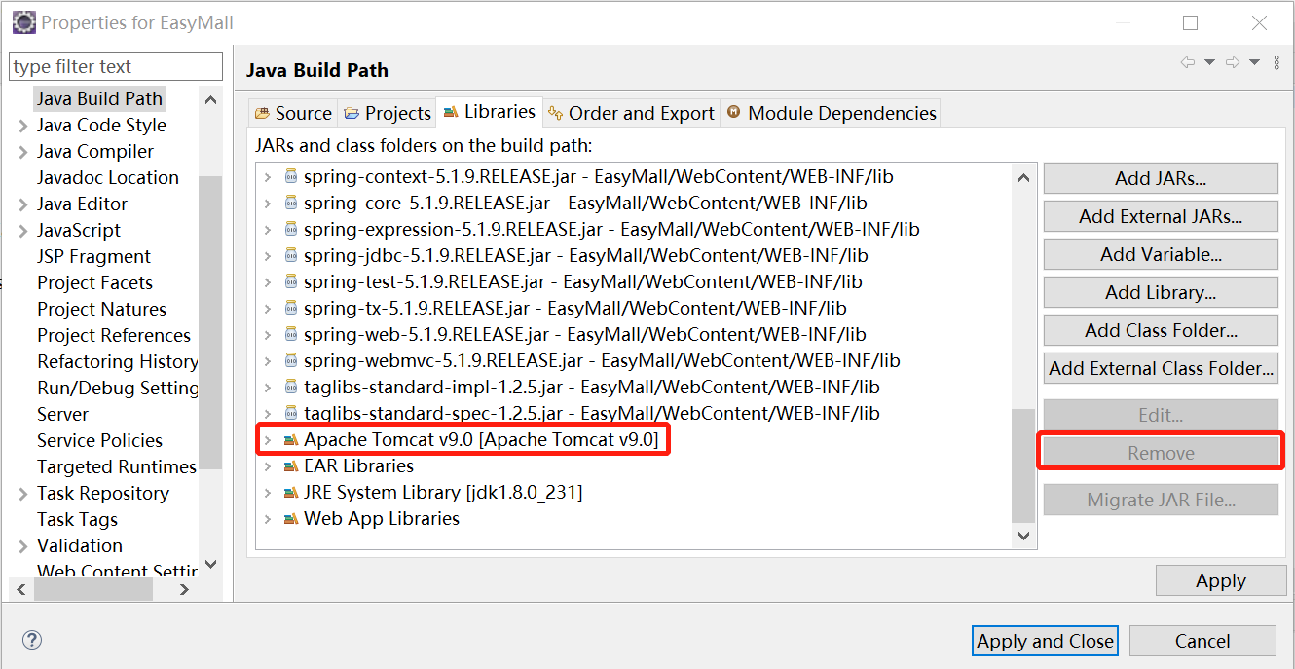Screen dimensions: 1295x669
Task: Click the JRE System Library book icon
Action: 291,492
